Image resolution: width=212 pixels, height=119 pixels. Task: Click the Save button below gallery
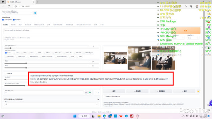pos(114,91)
